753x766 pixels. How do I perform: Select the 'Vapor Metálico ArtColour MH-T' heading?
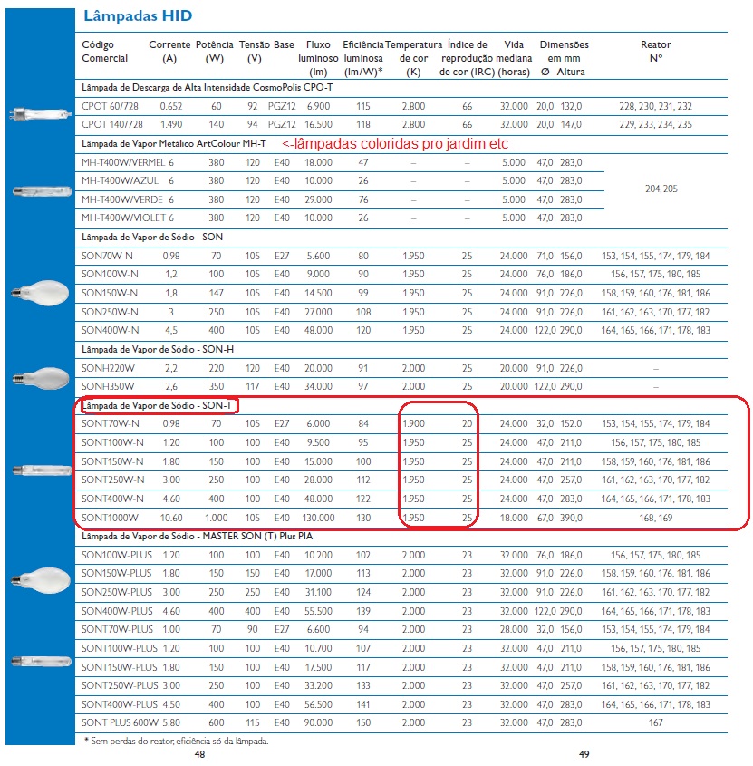click(174, 143)
